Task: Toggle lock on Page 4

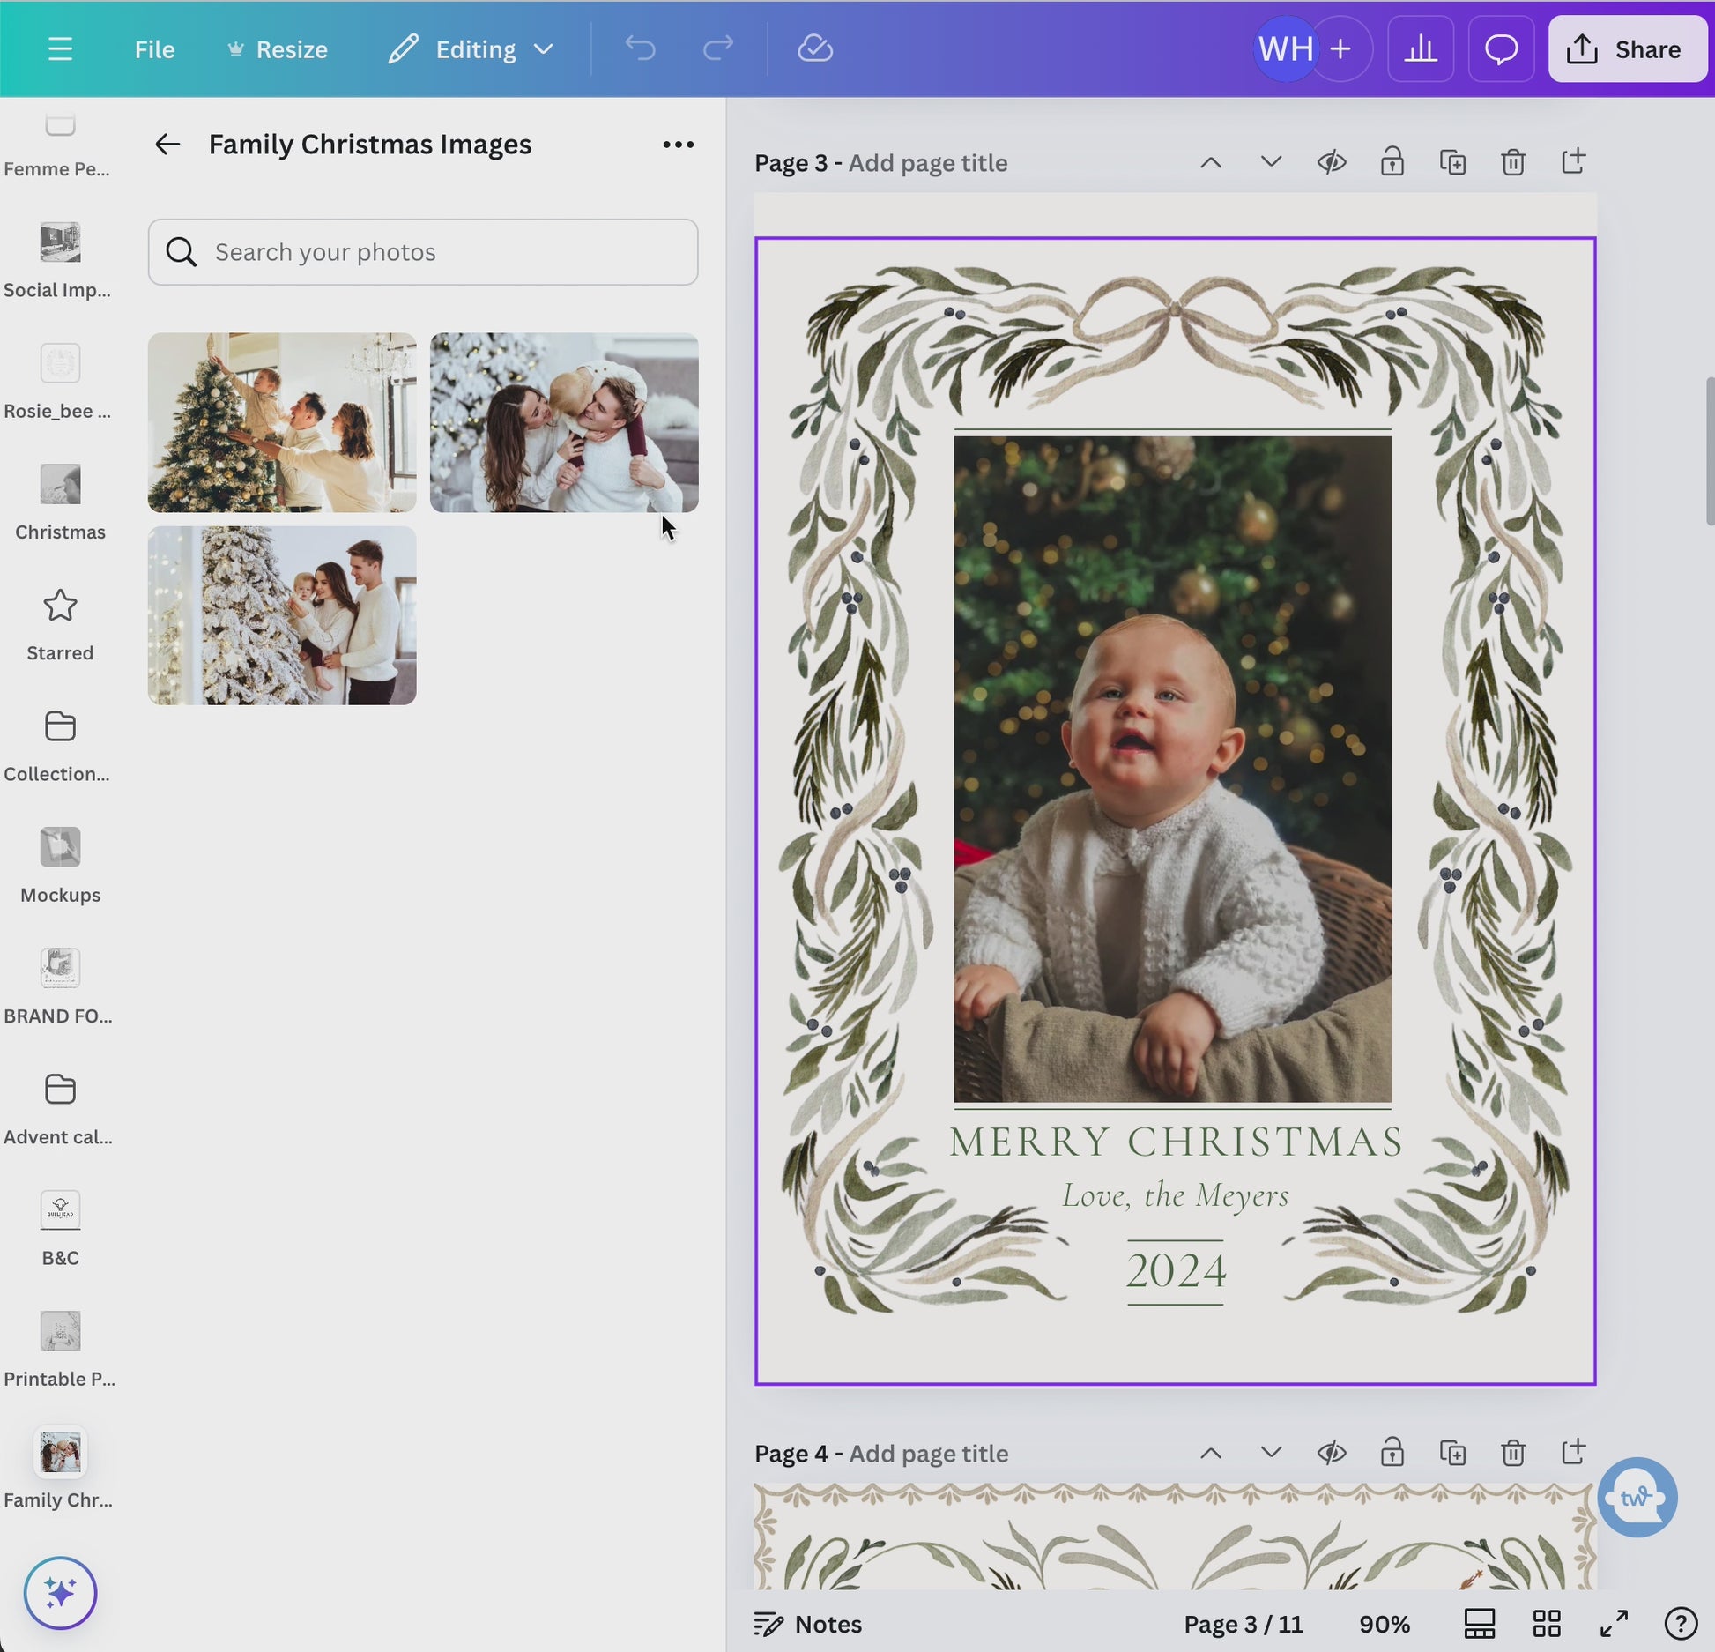Action: 1392,1452
